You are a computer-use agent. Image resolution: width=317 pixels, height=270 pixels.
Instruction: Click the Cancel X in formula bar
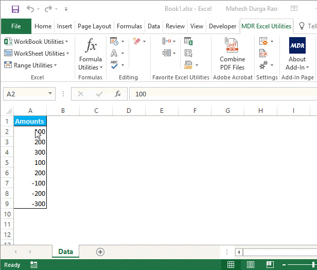[x=81, y=94]
